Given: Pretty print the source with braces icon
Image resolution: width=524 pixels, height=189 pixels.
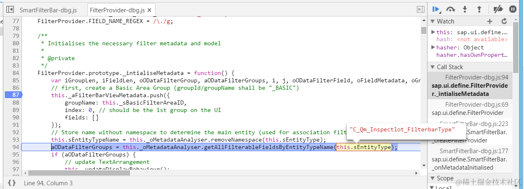Looking at the screenshot, I should pos(12,183).
